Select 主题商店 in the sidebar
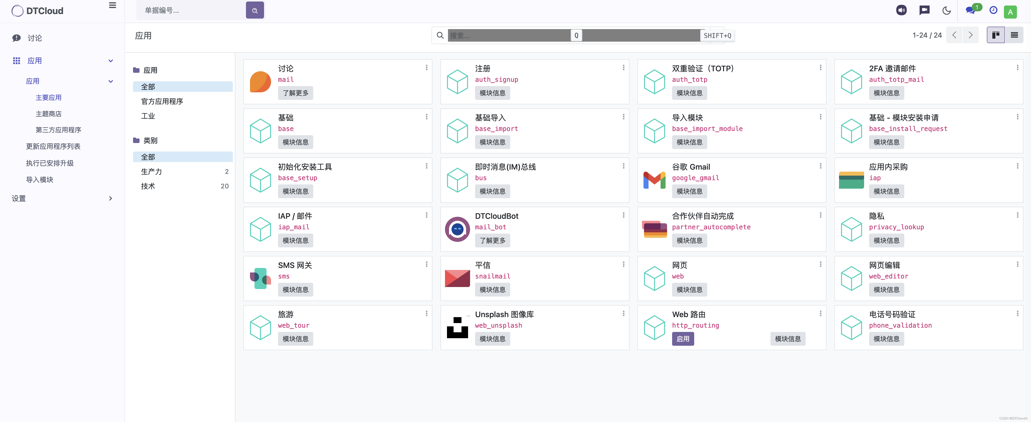 pyautogui.click(x=49, y=114)
